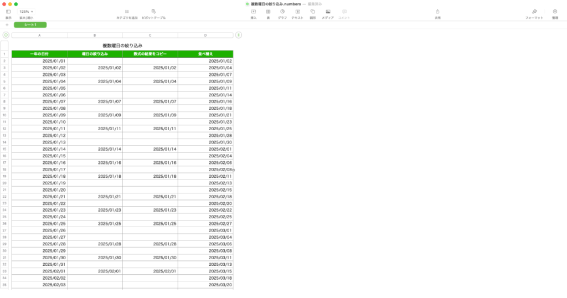Image resolution: width=567 pixels, height=298 pixels.
Task: Add a text box with テキスト icon
Action: 297,12
